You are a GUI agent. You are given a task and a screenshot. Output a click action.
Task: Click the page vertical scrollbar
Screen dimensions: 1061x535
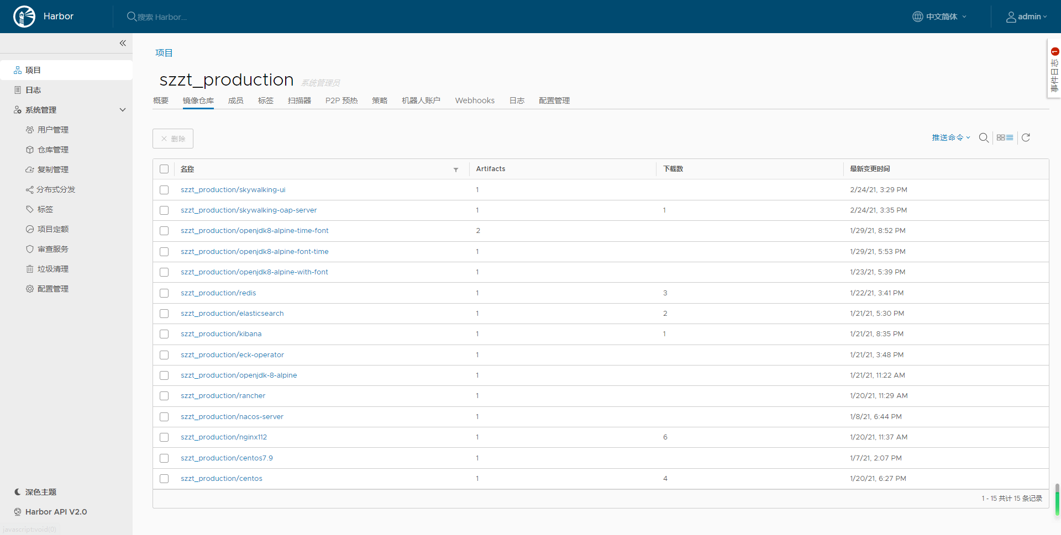point(1057,500)
